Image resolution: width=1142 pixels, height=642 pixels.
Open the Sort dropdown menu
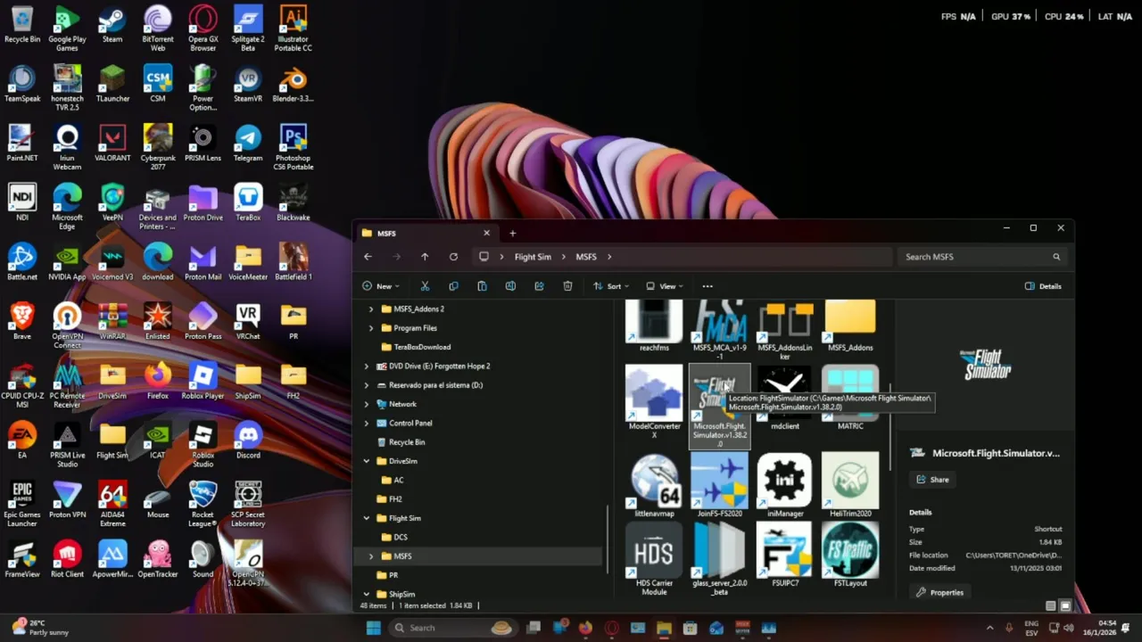(611, 286)
